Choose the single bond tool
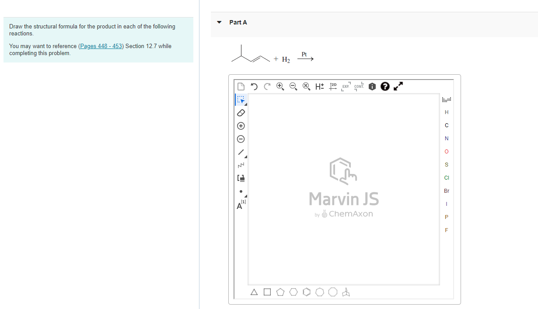Screen dimensions: 538x309 241,153
